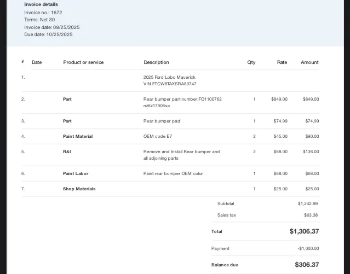This screenshot has height=274, width=350.
Task: Click the $68.00 rate for R&I
Action: [x=280, y=151]
